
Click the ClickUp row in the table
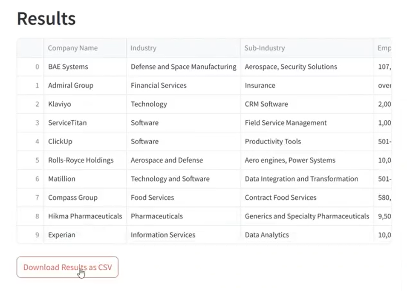pyautogui.click(x=60, y=141)
